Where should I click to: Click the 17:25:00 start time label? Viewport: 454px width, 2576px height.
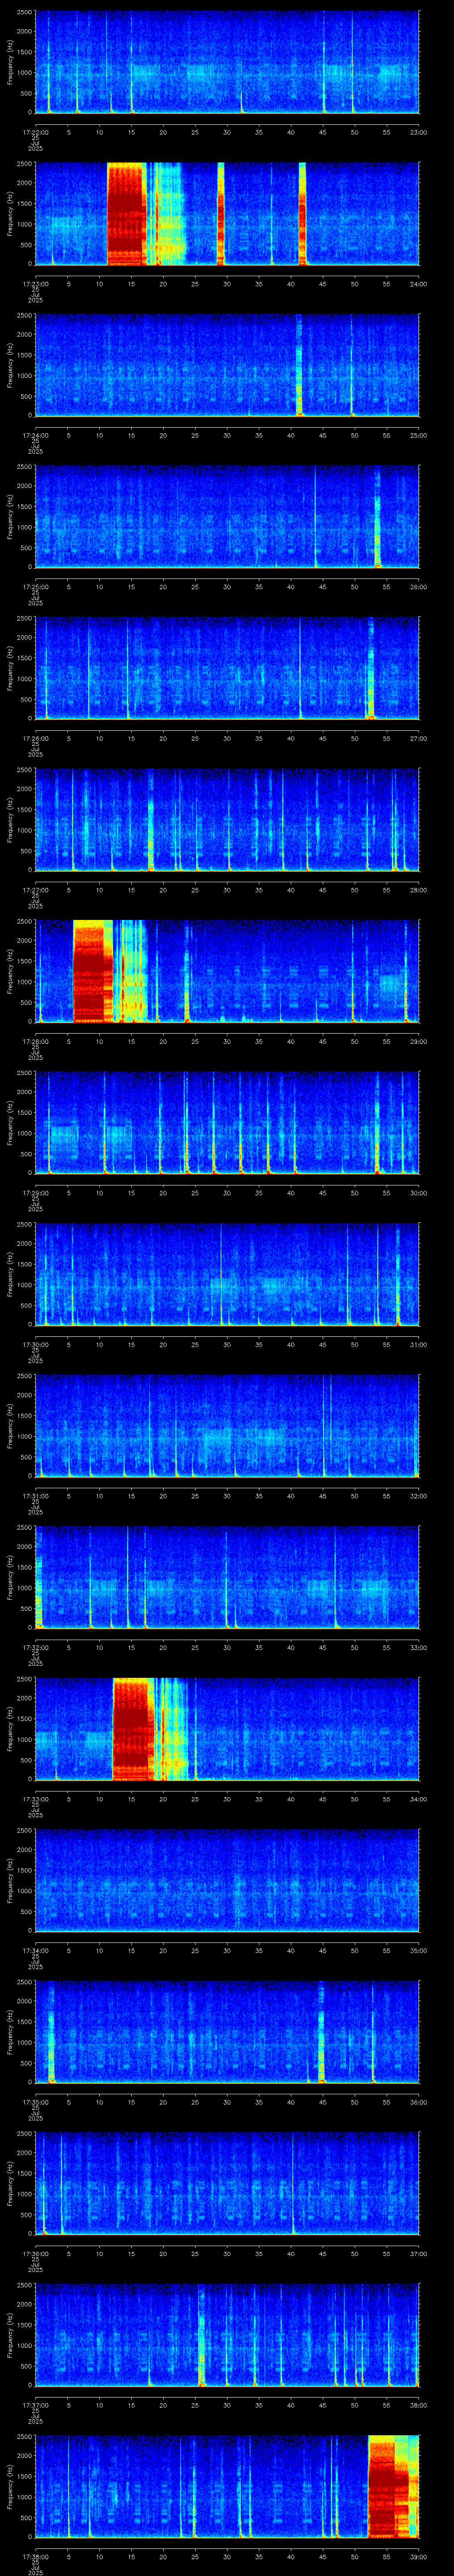coord(35,587)
